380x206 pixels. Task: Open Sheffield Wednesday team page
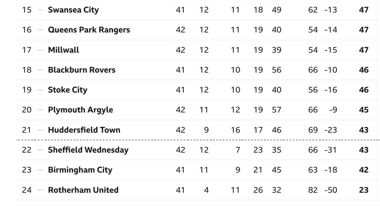click(x=88, y=150)
